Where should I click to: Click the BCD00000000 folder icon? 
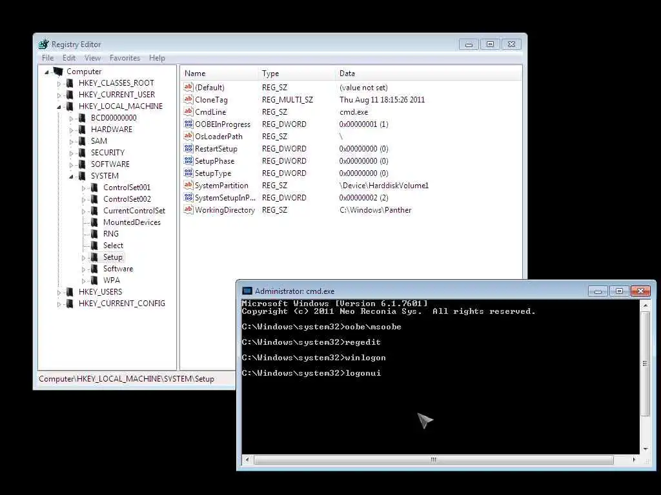82,118
